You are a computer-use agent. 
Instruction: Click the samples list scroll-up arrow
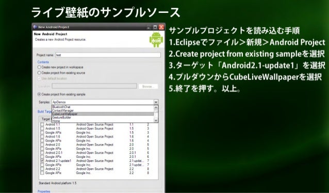click(156, 107)
